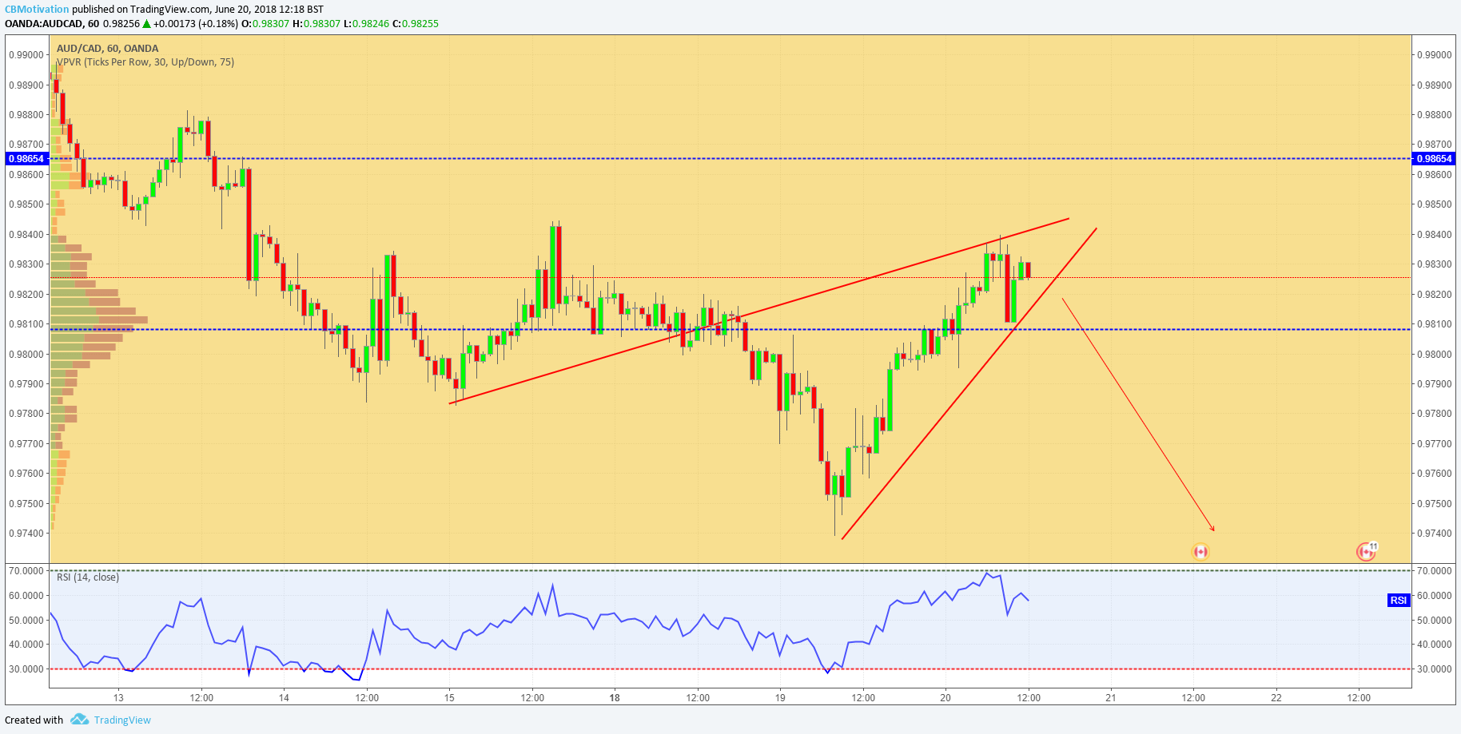The image size is (1461, 734).
Task: Click the left 0.98654 blue price label
Action: tap(26, 159)
